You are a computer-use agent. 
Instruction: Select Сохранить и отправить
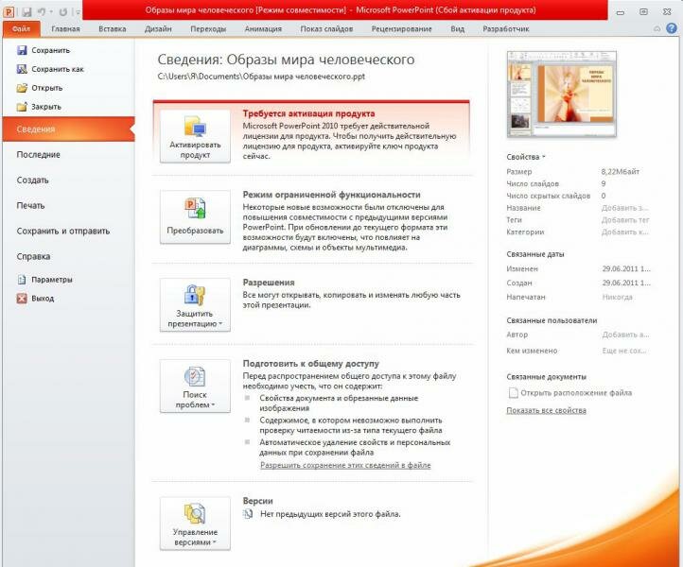[x=69, y=232]
